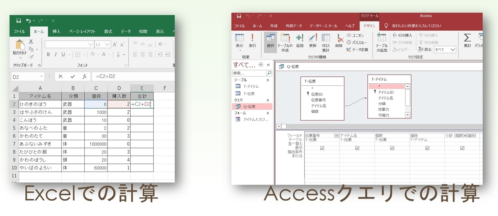Click the テーブルの追加 add tables button

pos(382,42)
